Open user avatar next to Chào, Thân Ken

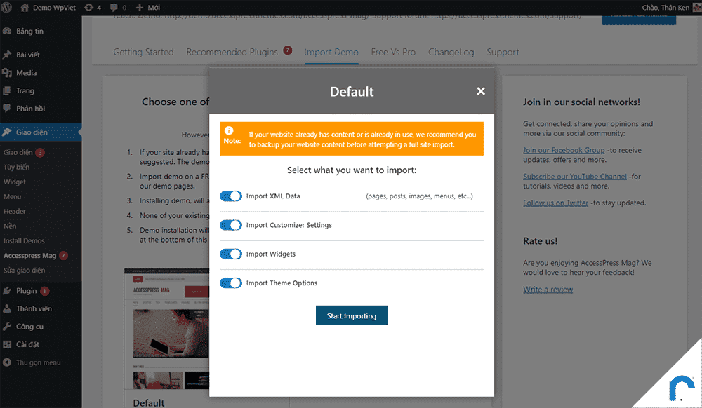697,7
